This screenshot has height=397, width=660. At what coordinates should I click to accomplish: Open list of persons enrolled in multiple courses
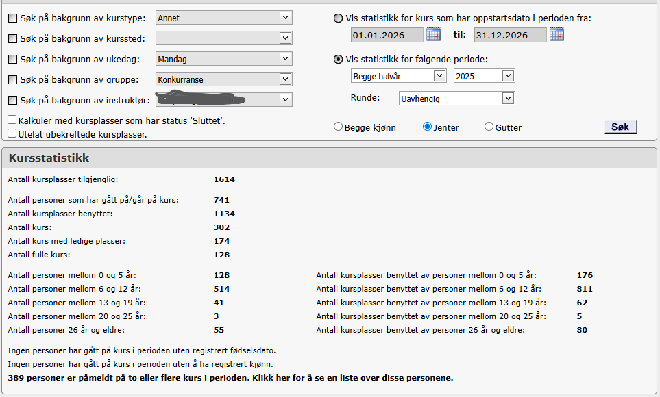[x=230, y=378]
